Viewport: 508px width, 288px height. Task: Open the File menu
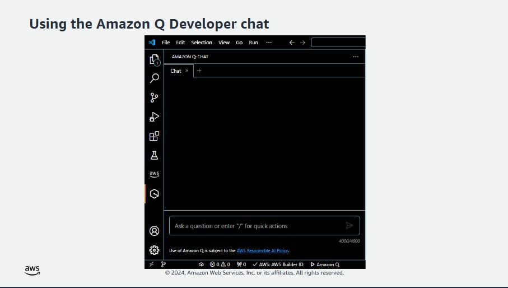166,43
